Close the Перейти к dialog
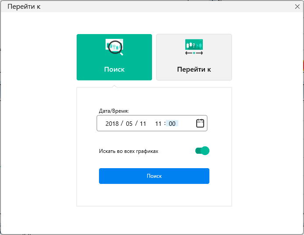 [x=297, y=7]
